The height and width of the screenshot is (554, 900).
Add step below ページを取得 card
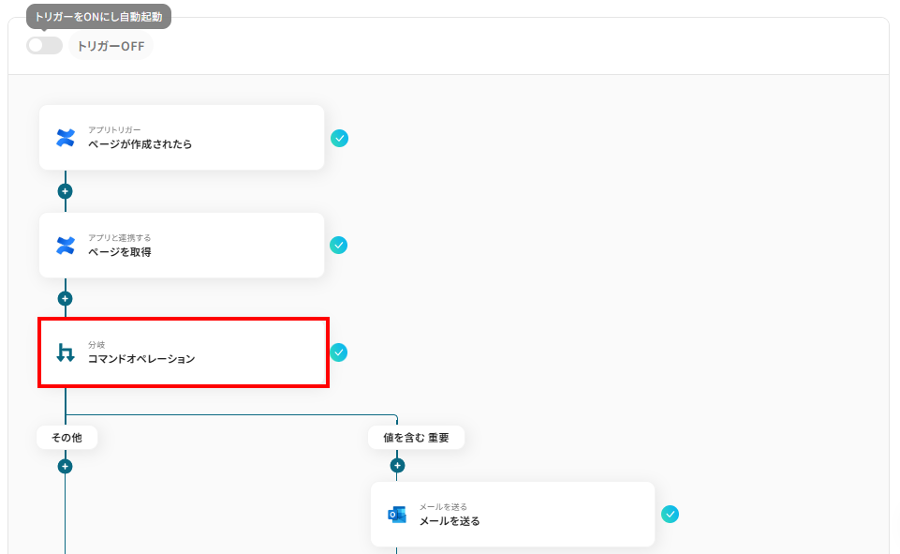[x=65, y=299]
